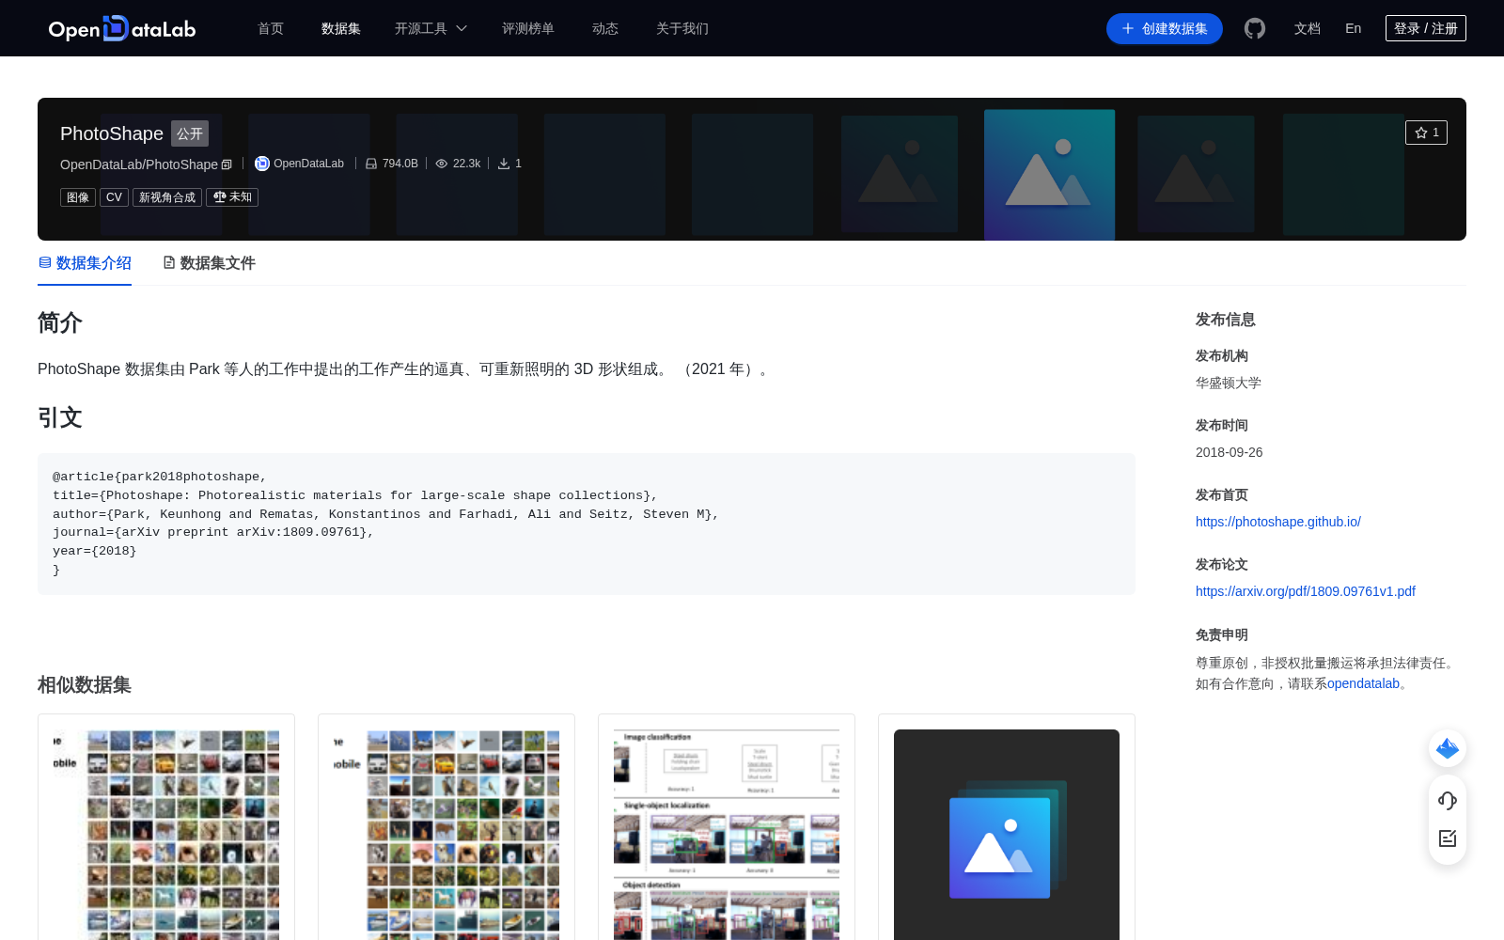The height and width of the screenshot is (940, 1504).
Task: Click the dataset size 794.0B icon
Action: [x=371, y=164]
